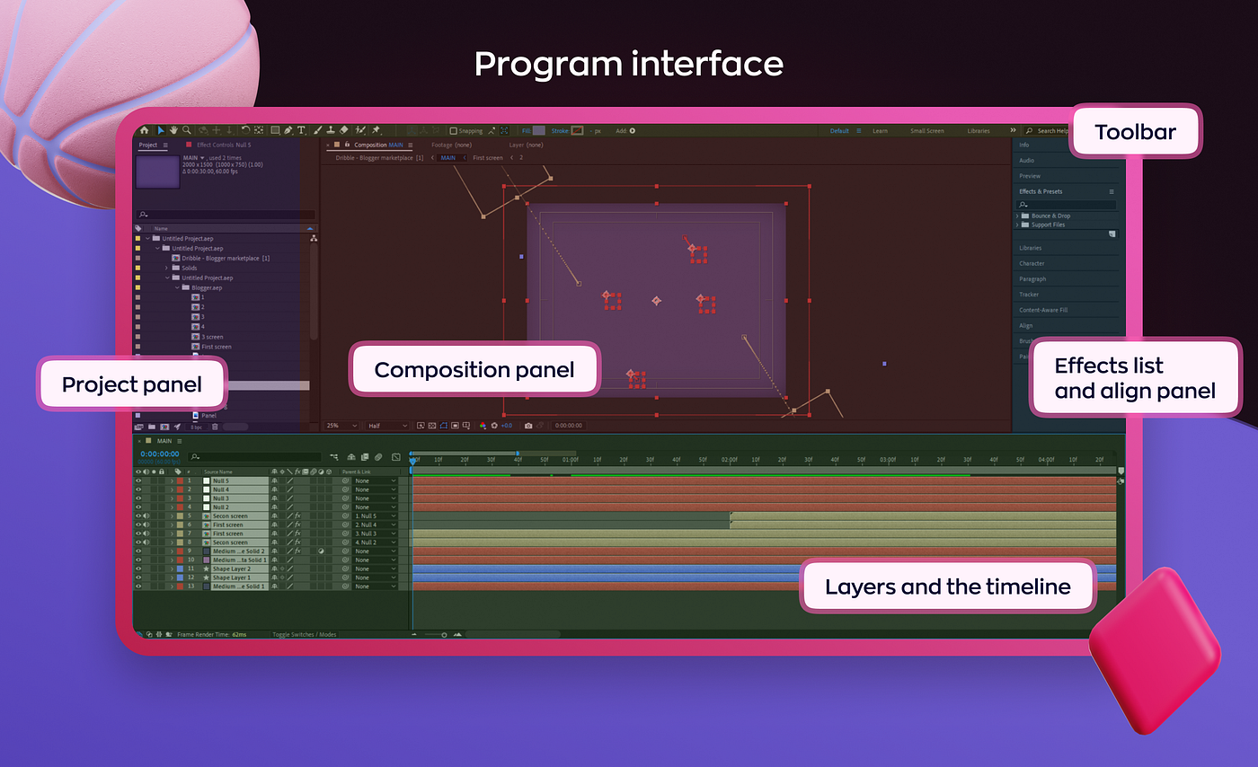Click the new bin icon in Effects & Presets

pyautogui.click(x=1112, y=234)
